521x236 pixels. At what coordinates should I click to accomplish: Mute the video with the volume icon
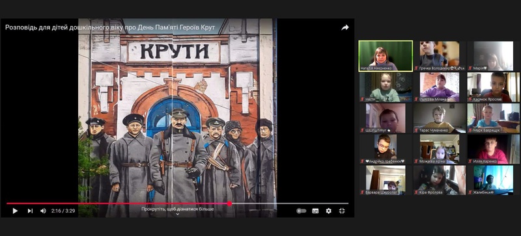(x=43, y=211)
